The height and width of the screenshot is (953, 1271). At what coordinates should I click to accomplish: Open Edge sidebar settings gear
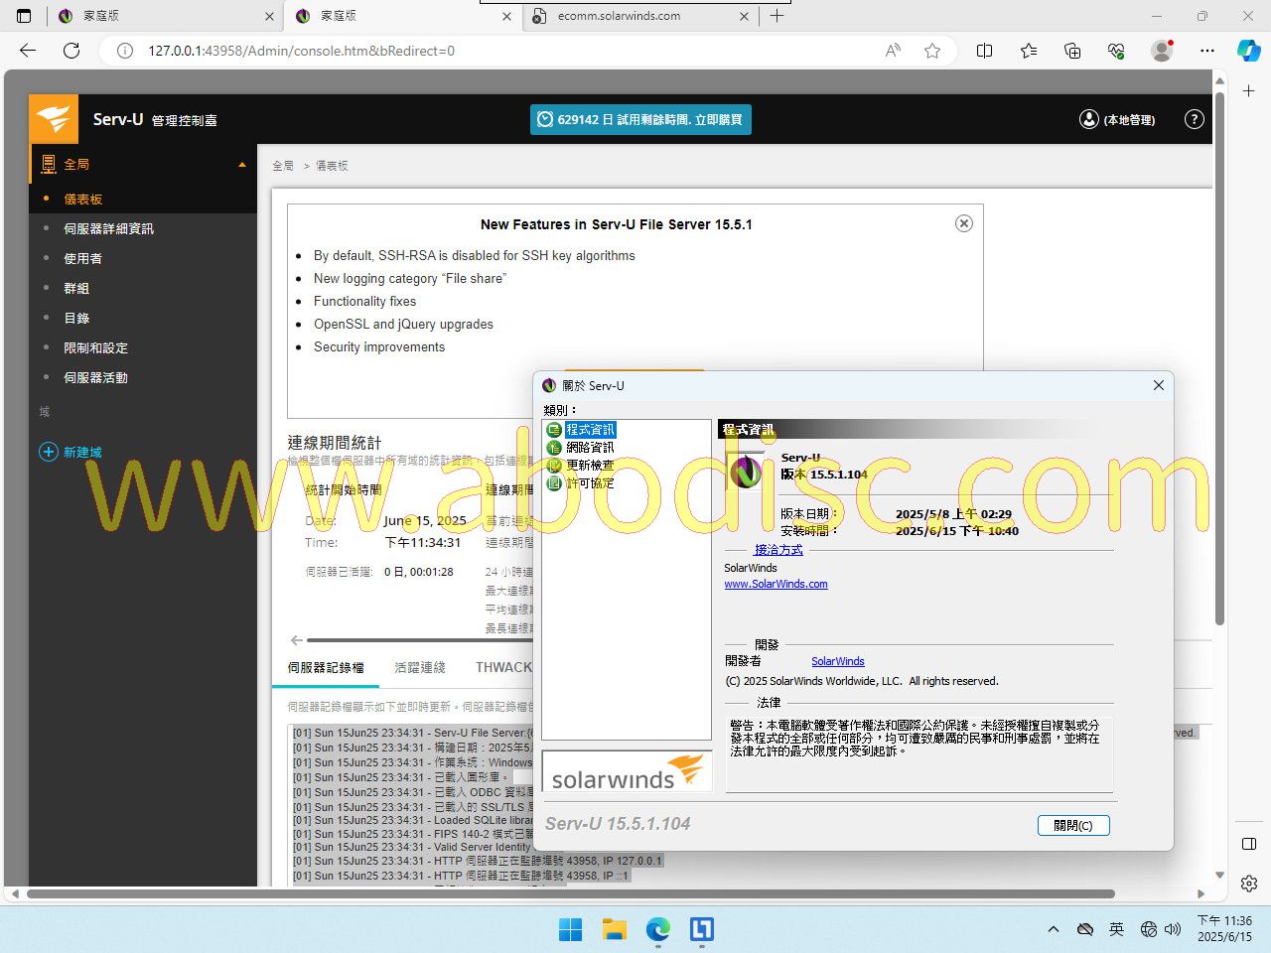click(1249, 883)
